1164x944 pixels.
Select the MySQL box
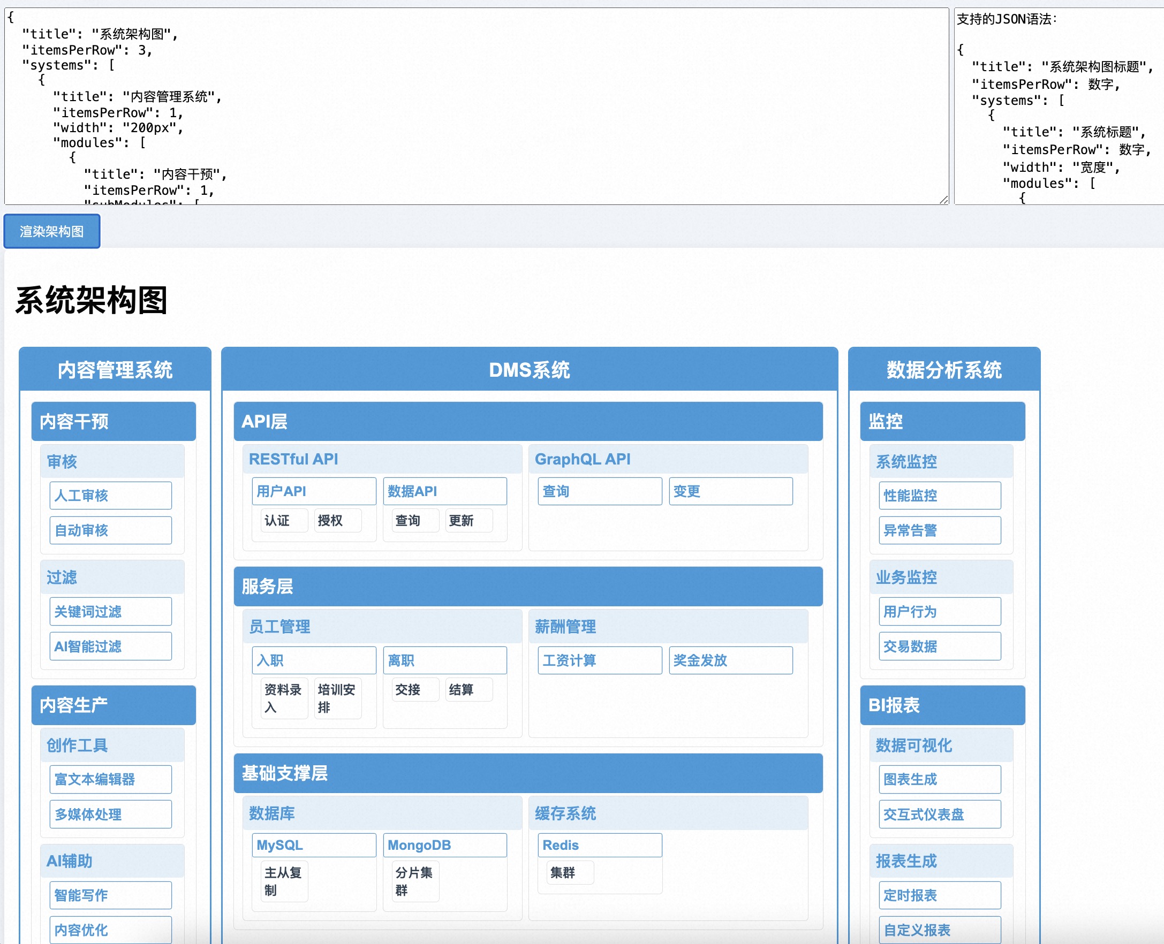pyautogui.click(x=314, y=846)
